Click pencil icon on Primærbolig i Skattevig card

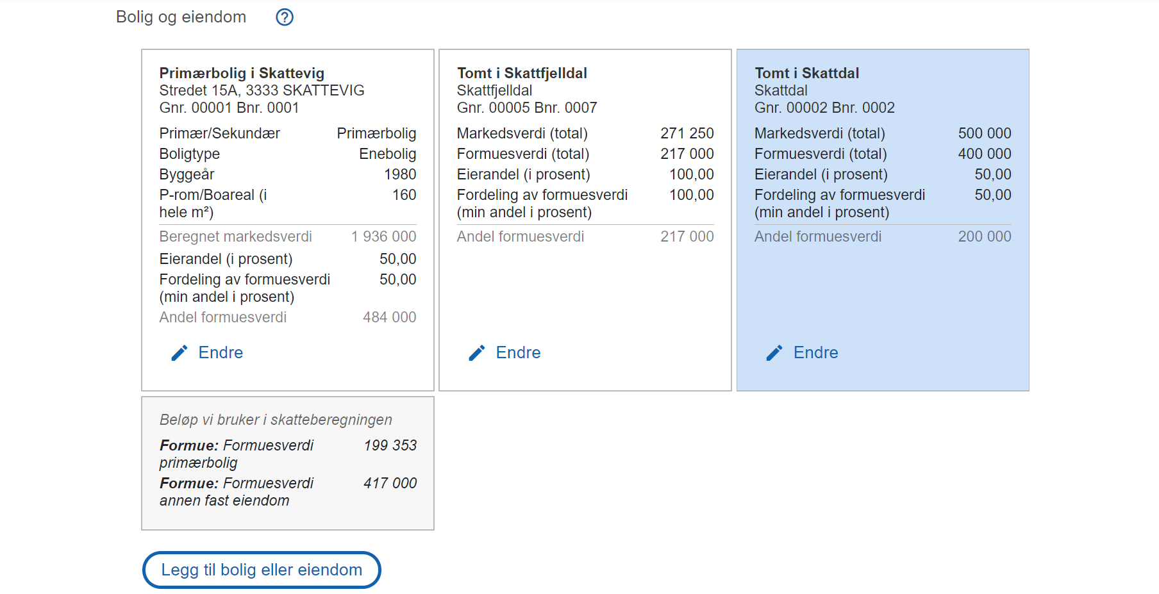click(179, 353)
